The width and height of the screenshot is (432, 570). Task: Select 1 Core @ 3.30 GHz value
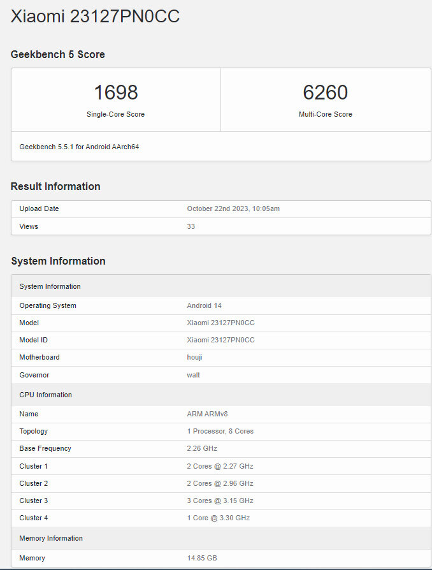[x=219, y=518]
